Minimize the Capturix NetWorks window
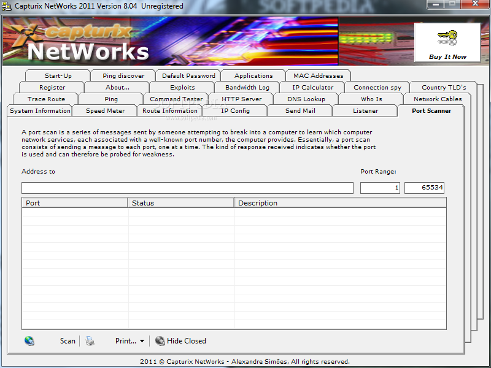This screenshot has height=368, width=491. pyautogui.click(x=435, y=4)
